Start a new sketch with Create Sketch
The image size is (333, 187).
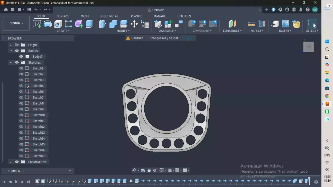click(x=37, y=24)
